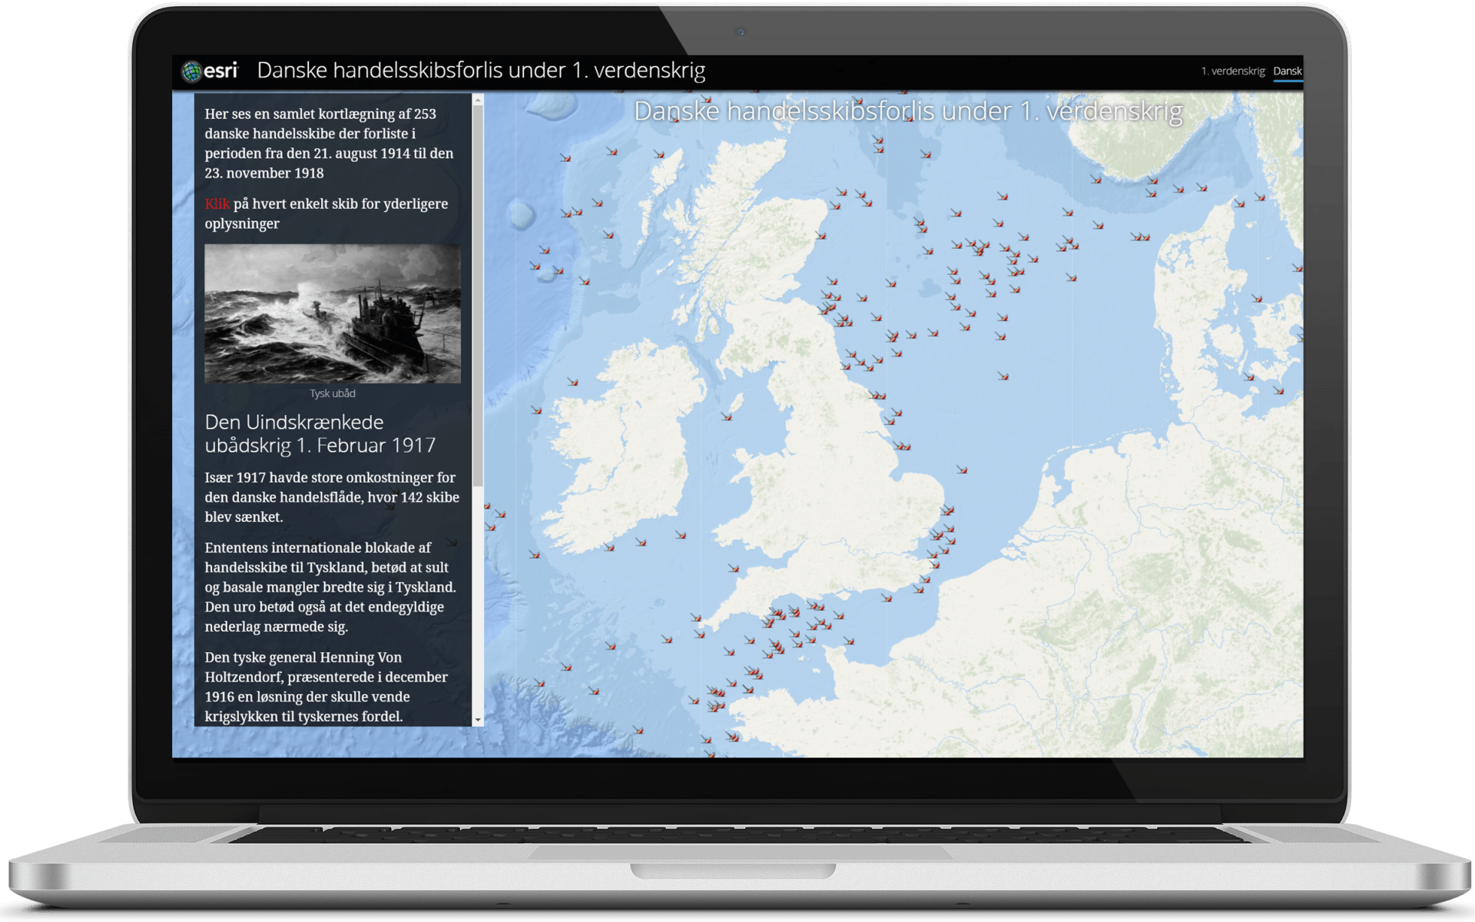Select shipwreck marker in Kattegat east of Jutland
Image resolution: width=1475 pixels, height=922 pixels.
point(1257,298)
